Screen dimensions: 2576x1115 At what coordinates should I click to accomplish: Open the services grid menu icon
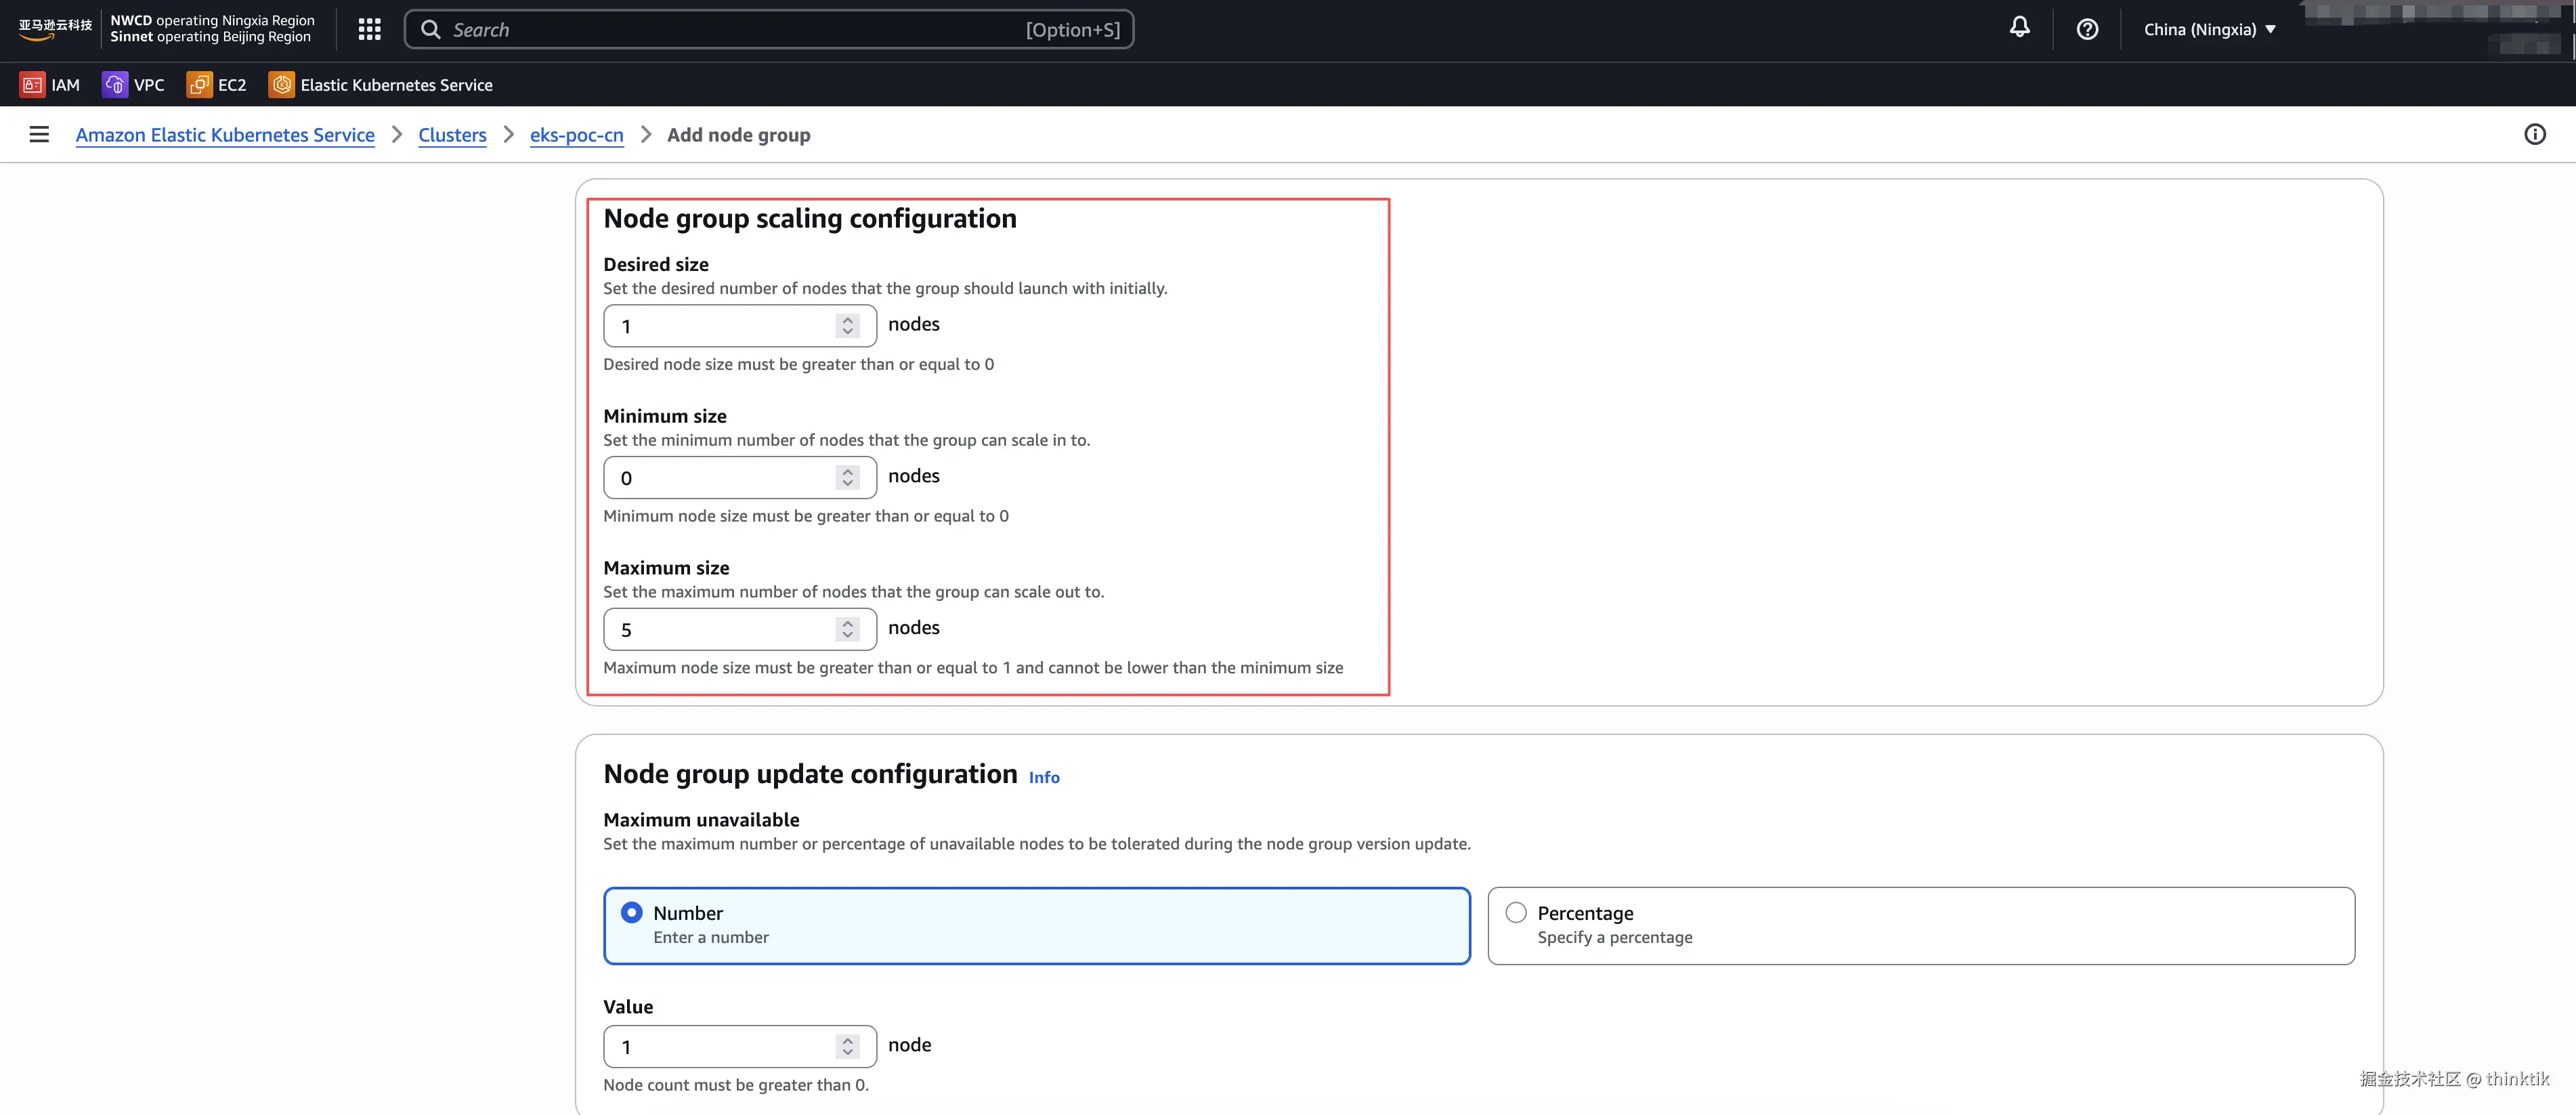click(x=369, y=29)
